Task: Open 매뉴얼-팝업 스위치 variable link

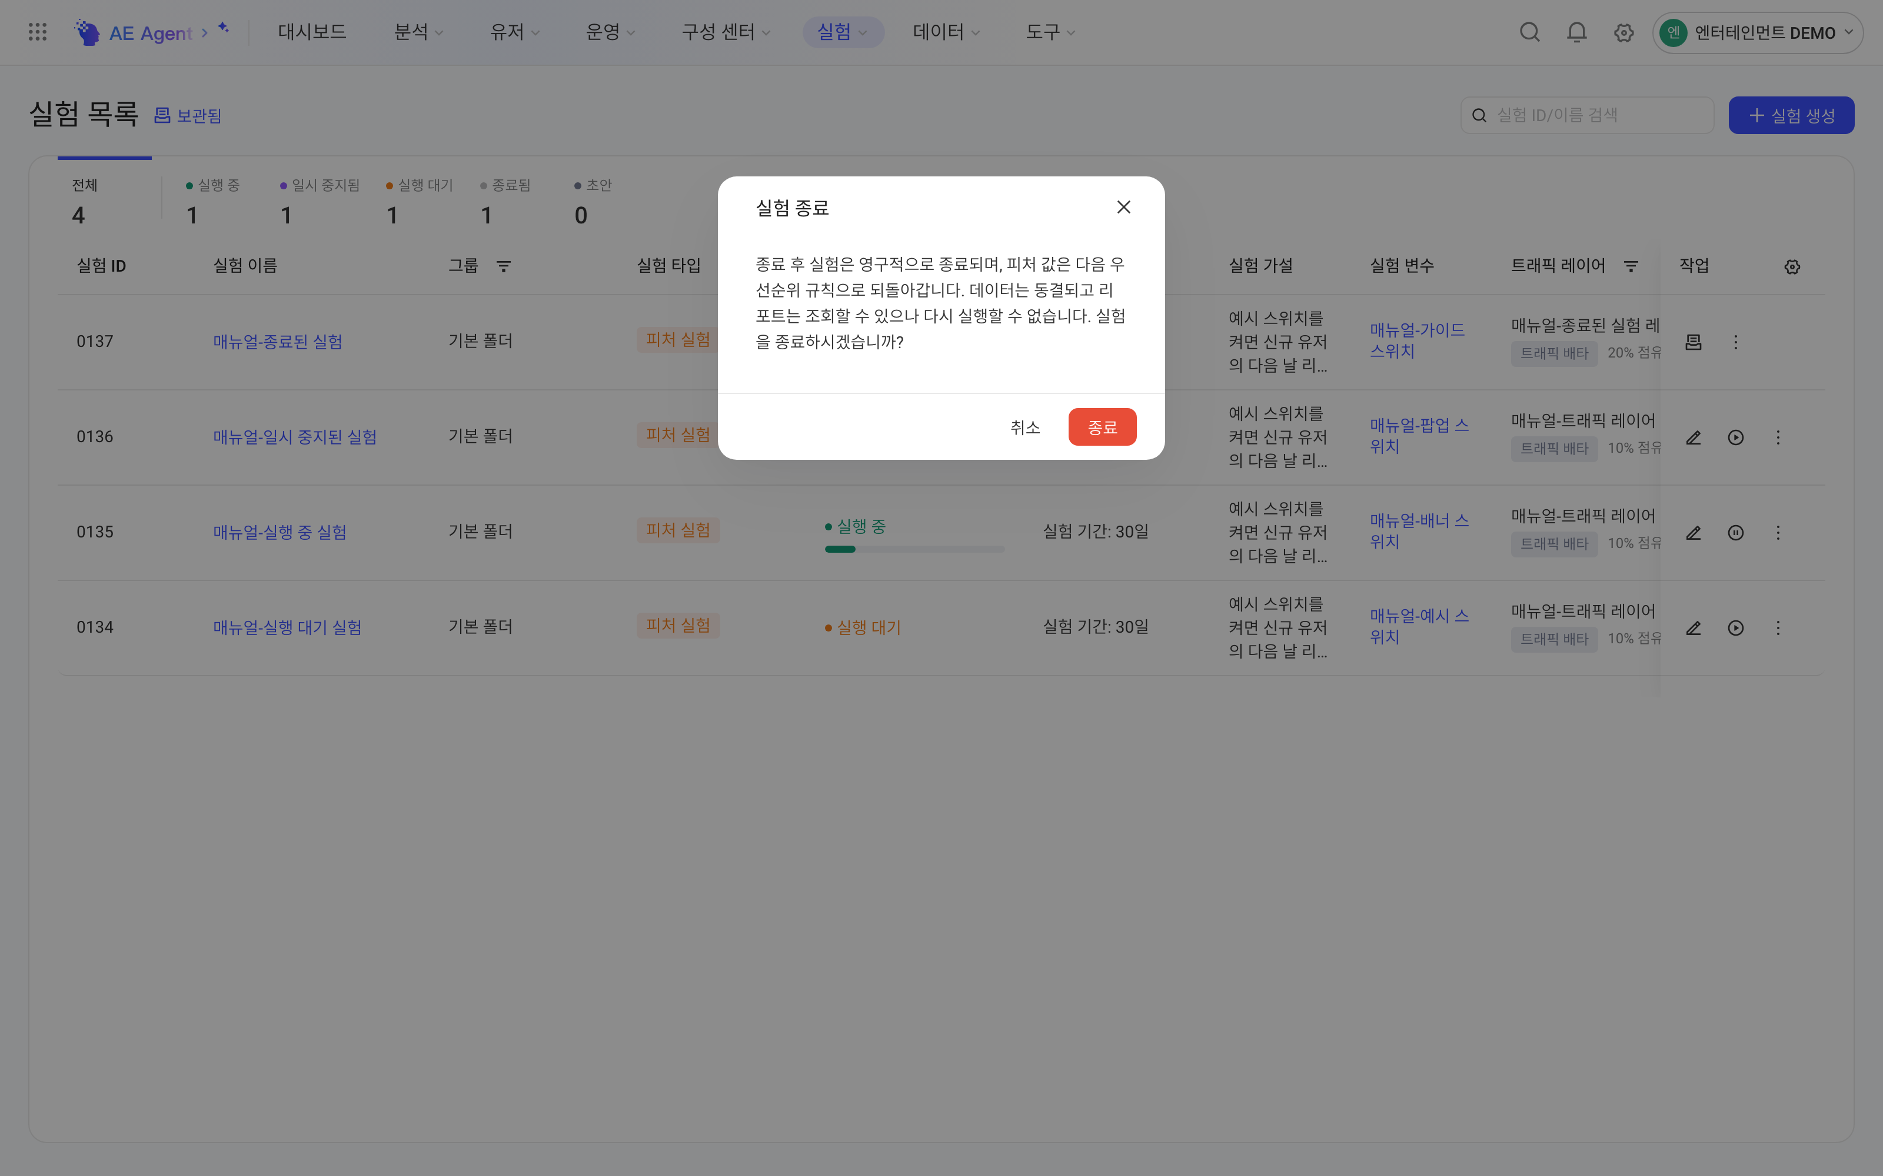Action: tap(1419, 436)
